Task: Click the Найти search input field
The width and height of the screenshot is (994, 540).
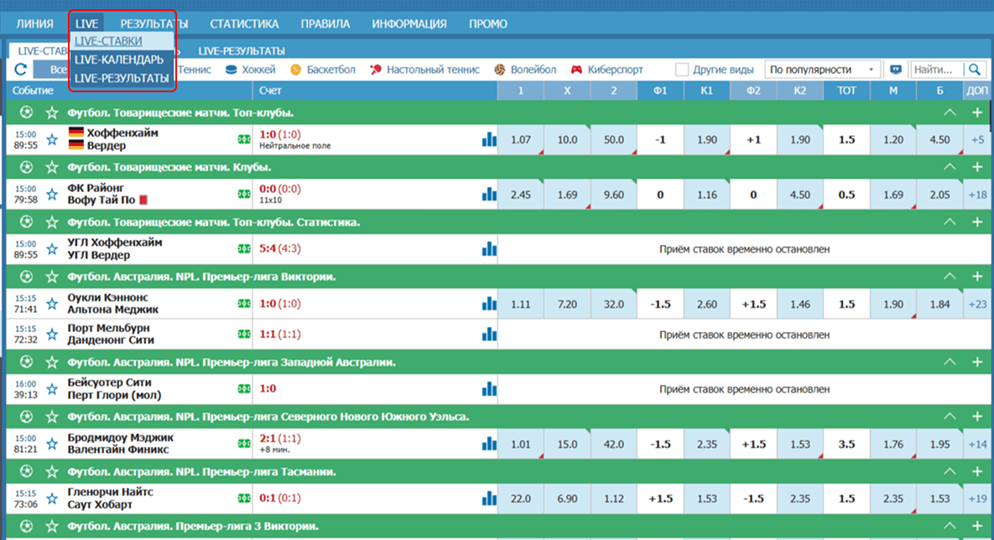Action: 936,70
